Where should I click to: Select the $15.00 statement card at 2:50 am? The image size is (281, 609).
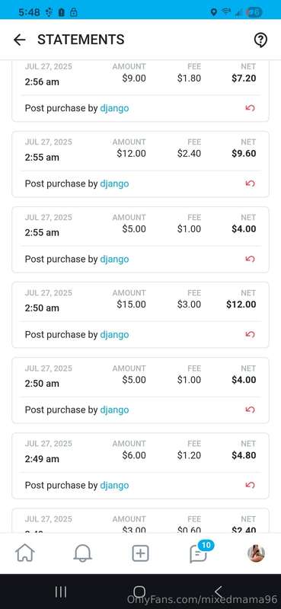click(x=140, y=314)
